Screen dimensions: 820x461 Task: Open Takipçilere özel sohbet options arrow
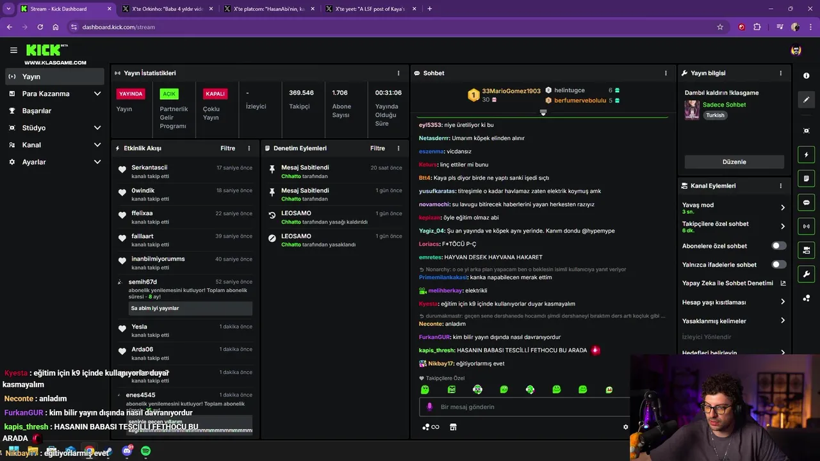pos(782,226)
